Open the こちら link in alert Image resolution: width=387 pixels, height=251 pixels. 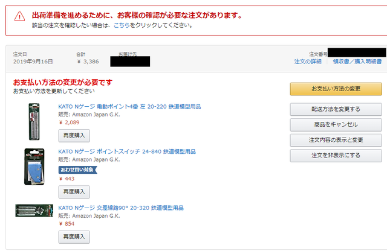click(x=122, y=25)
